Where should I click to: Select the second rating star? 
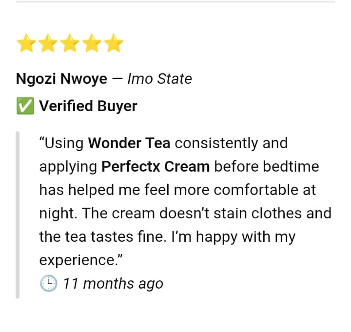[48, 43]
